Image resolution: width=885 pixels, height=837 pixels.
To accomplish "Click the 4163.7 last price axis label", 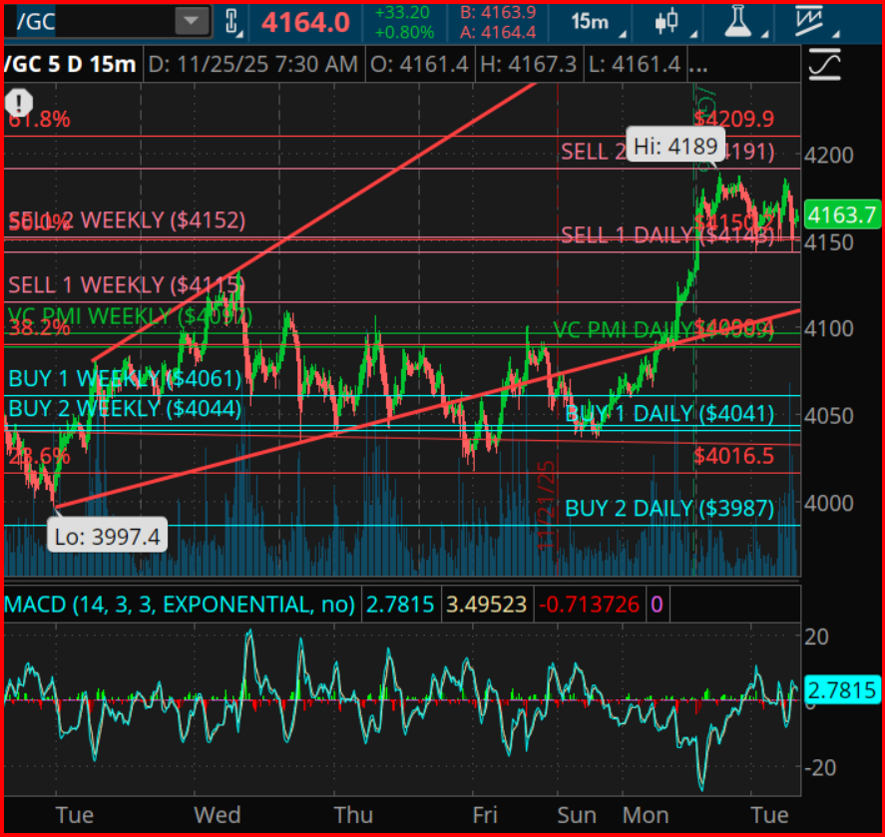I will coord(841,213).
